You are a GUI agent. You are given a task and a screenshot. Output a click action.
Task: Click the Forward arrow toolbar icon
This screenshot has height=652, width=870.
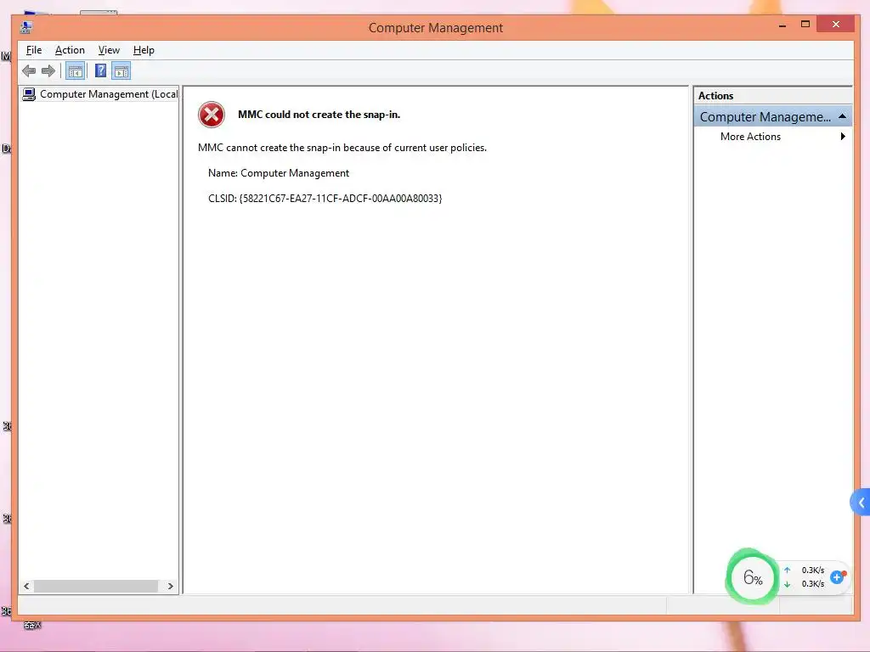coord(48,71)
